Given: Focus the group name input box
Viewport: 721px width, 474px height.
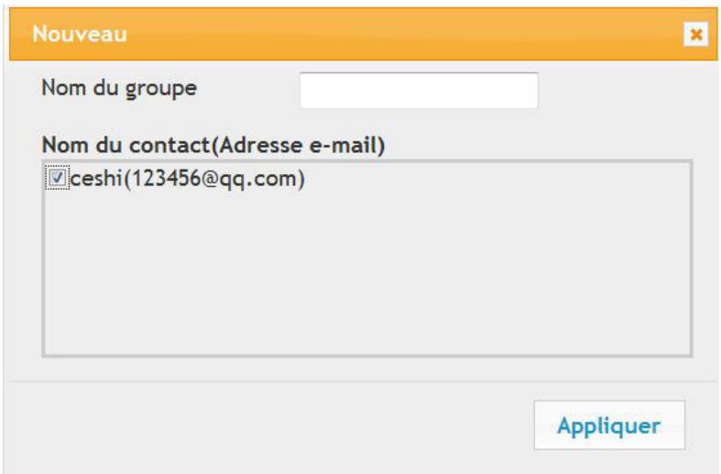Looking at the screenshot, I should pyautogui.click(x=418, y=90).
